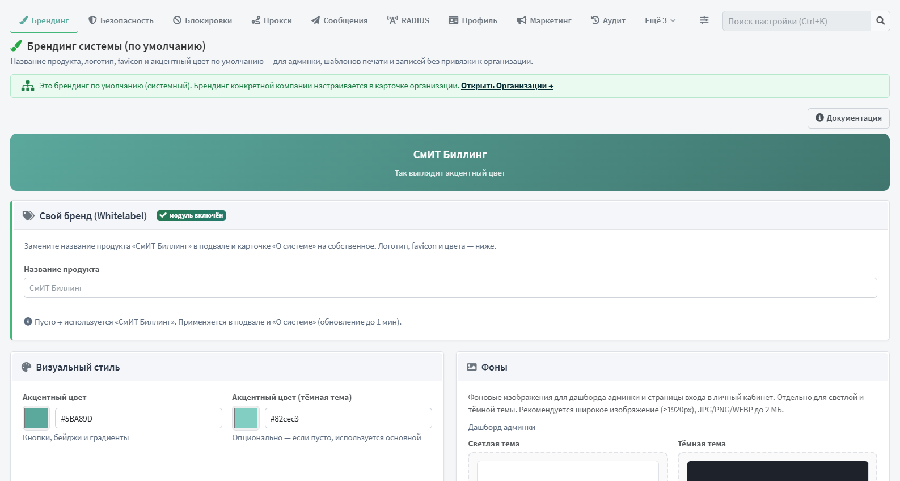Image resolution: width=900 pixels, height=481 pixels.
Task: Click the Тёмная тема upload area
Action: 778,467
